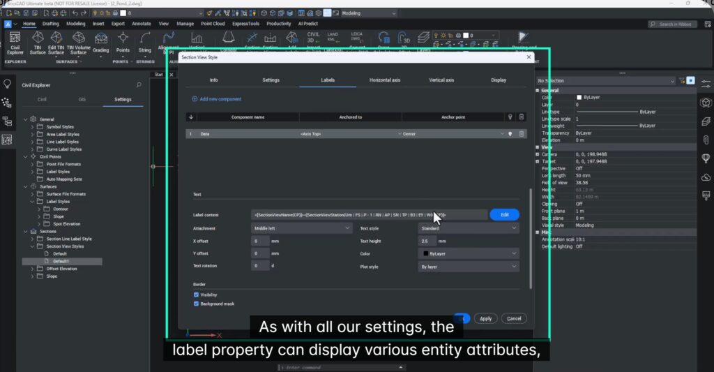Click the Text height input field

pyautogui.click(x=427, y=241)
